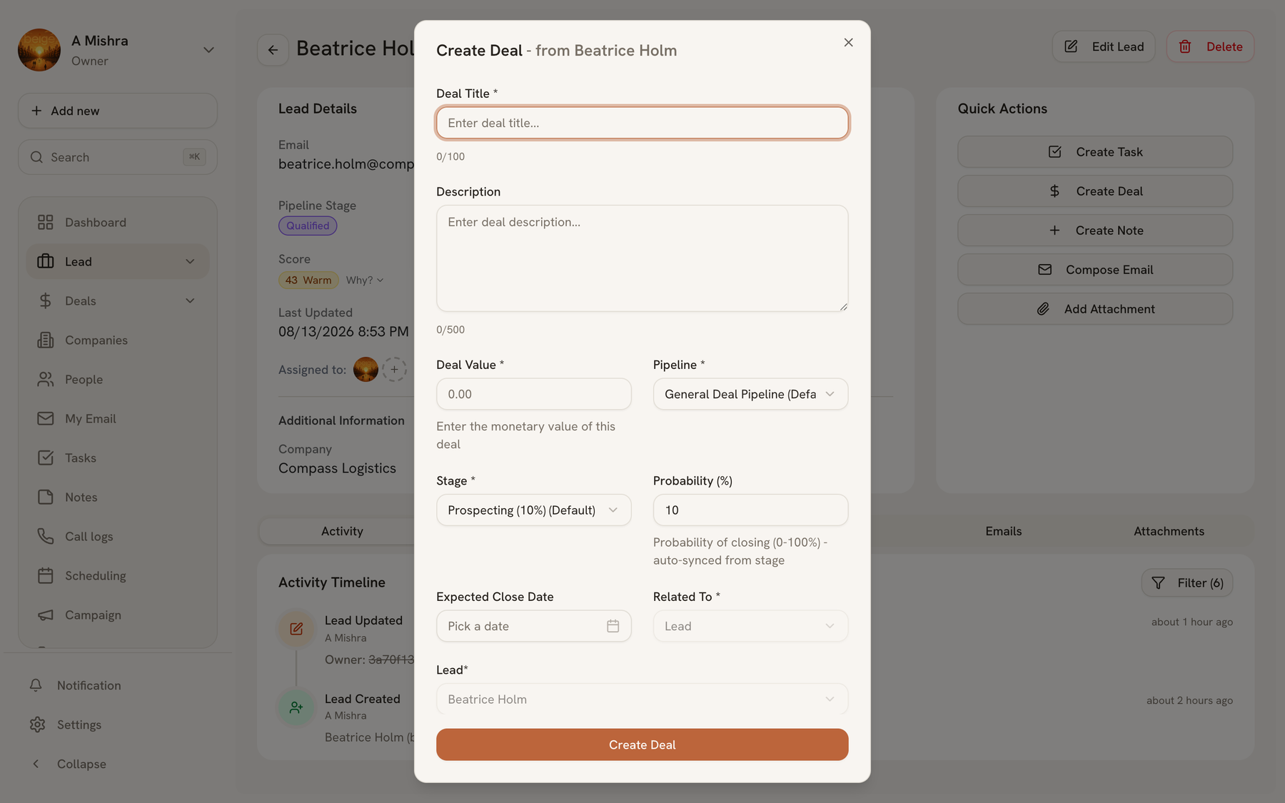Open Campaign in the sidebar

coord(118,615)
